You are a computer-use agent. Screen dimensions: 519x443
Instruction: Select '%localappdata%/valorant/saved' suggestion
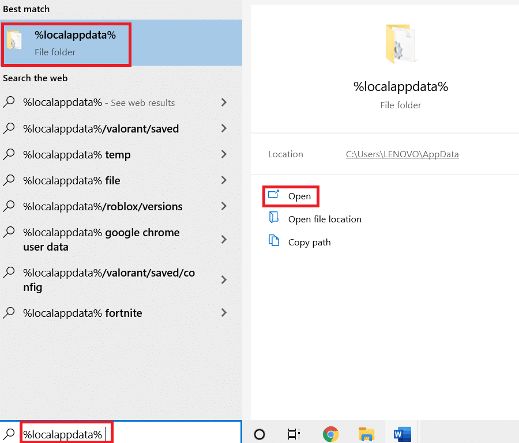click(121, 128)
